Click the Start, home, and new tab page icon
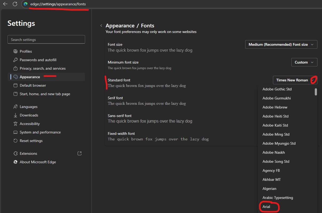The image size is (322, 213). [15, 94]
